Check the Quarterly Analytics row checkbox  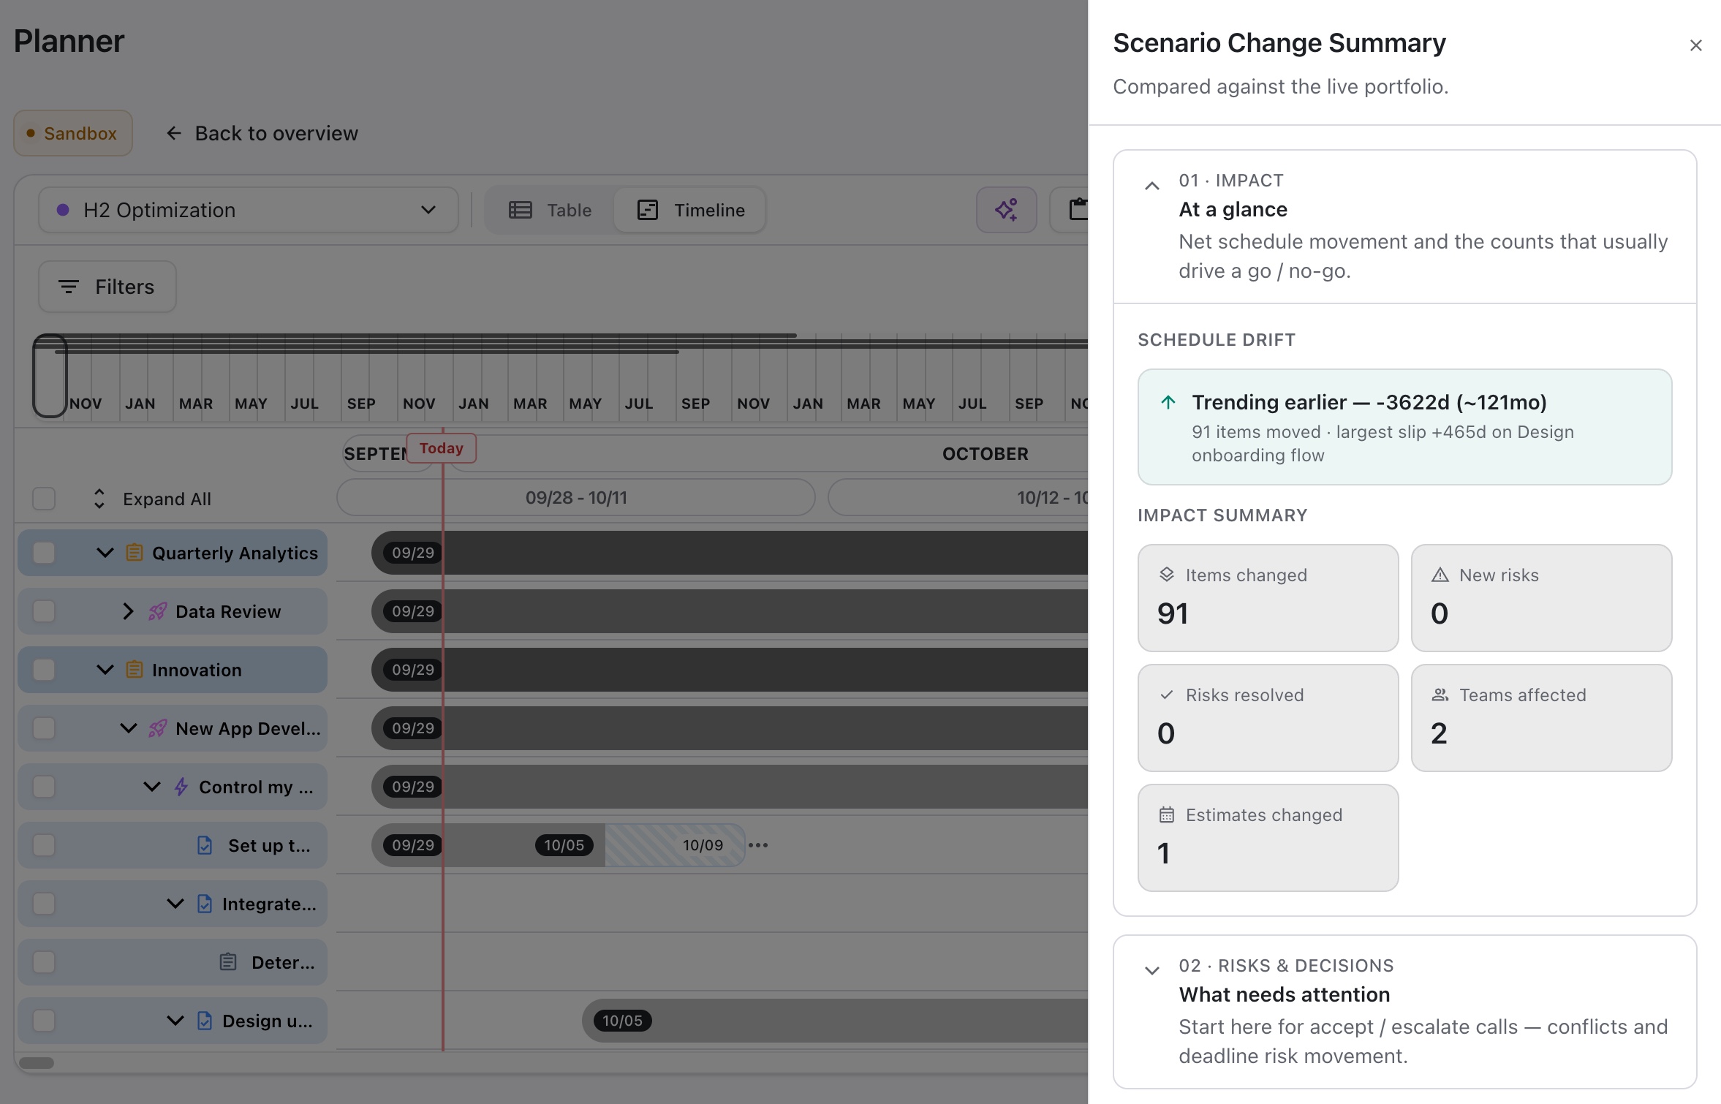(44, 553)
